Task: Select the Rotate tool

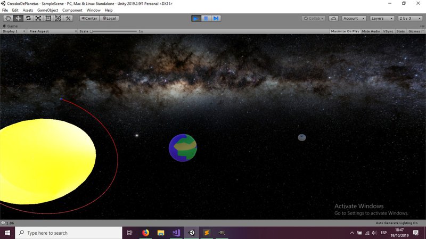Action: click(x=28, y=18)
